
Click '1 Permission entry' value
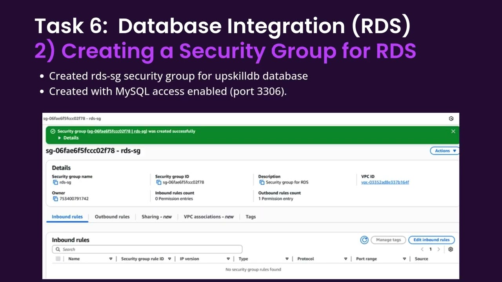point(276,199)
